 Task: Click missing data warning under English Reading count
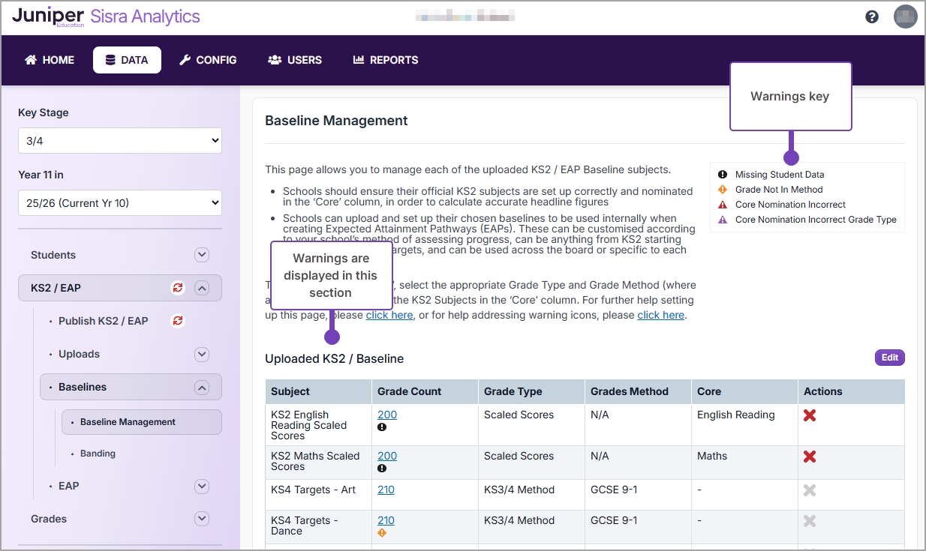(x=382, y=427)
